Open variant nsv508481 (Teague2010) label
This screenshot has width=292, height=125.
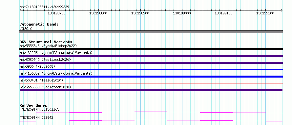pyautogui.click(x=41, y=80)
